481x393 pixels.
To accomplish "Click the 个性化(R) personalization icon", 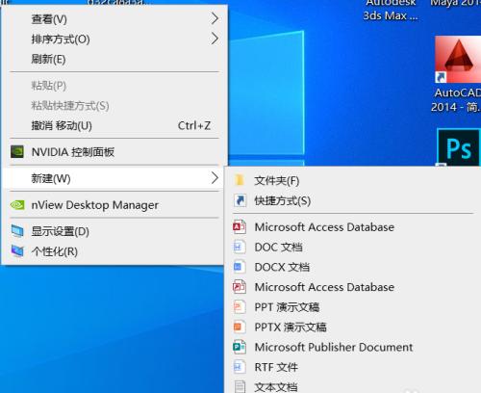I will pyautogui.click(x=17, y=251).
